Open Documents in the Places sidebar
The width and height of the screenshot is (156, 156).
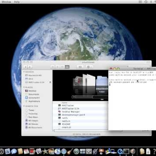click(x=32, y=94)
